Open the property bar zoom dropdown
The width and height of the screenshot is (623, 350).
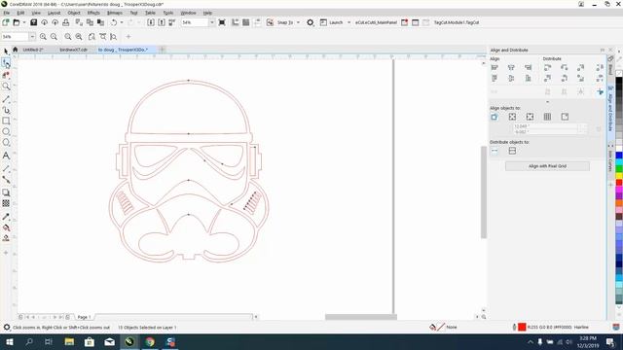point(32,37)
